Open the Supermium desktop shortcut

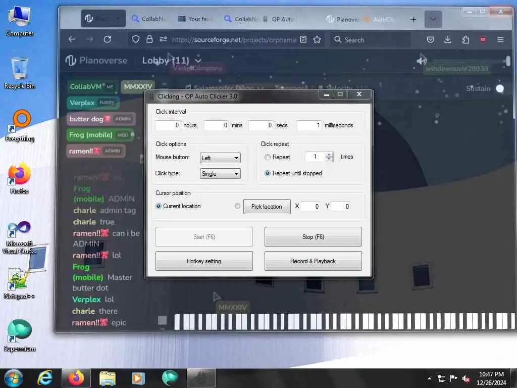(x=20, y=335)
